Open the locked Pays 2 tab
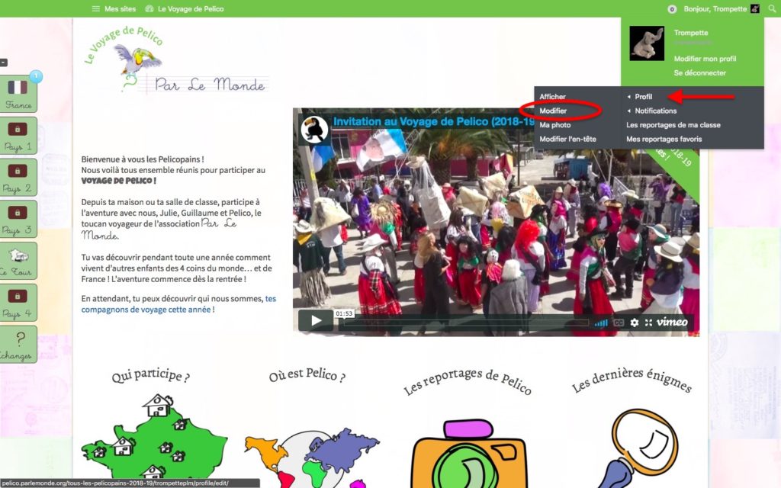Screen dimensions: 781x488 point(18,178)
